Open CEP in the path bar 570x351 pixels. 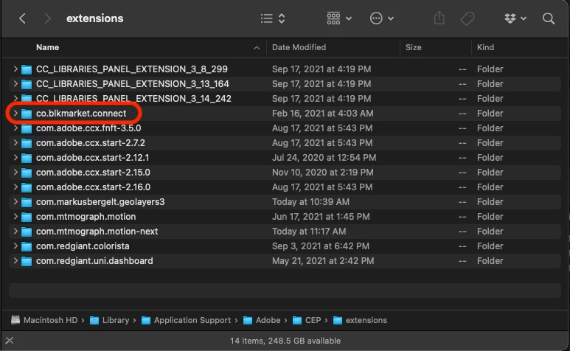click(x=307, y=320)
